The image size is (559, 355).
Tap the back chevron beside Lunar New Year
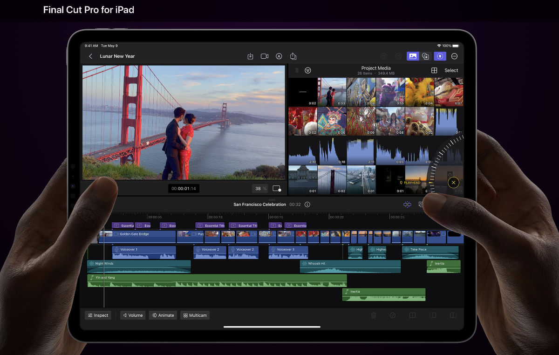pyautogui.click(x=90, y=56)
